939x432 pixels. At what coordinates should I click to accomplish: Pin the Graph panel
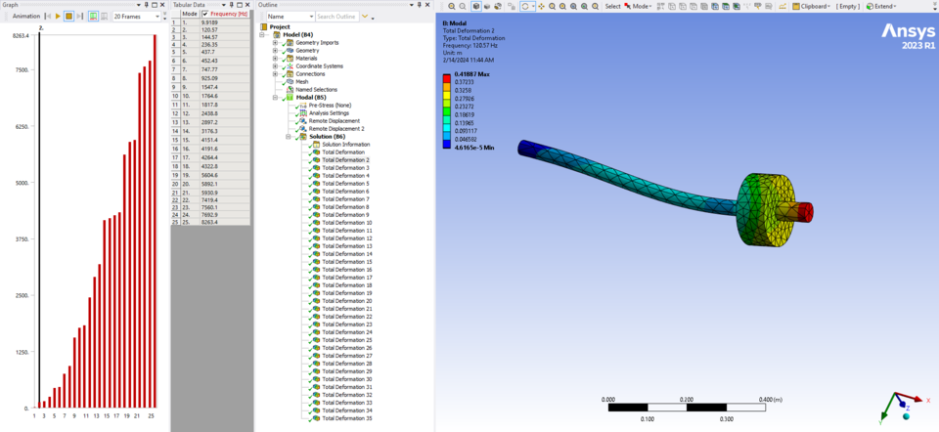tap(147, 4)
